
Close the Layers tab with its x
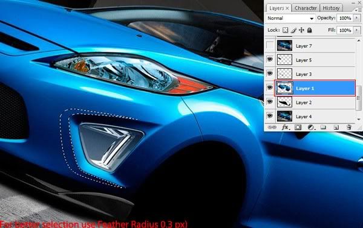(287, 8)
